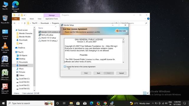
Task: Accept the terms in the License Agreement checkbox
Action: pyautogui.click(x=65, y=67)
